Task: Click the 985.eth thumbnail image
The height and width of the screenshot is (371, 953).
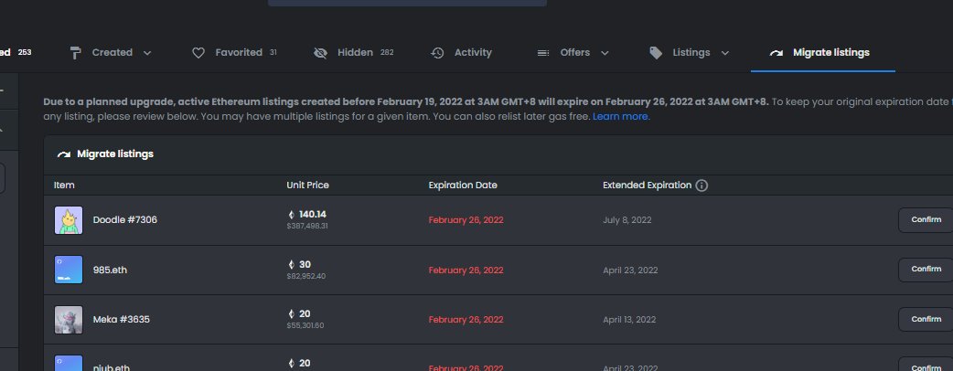Action: coord(69,270)
